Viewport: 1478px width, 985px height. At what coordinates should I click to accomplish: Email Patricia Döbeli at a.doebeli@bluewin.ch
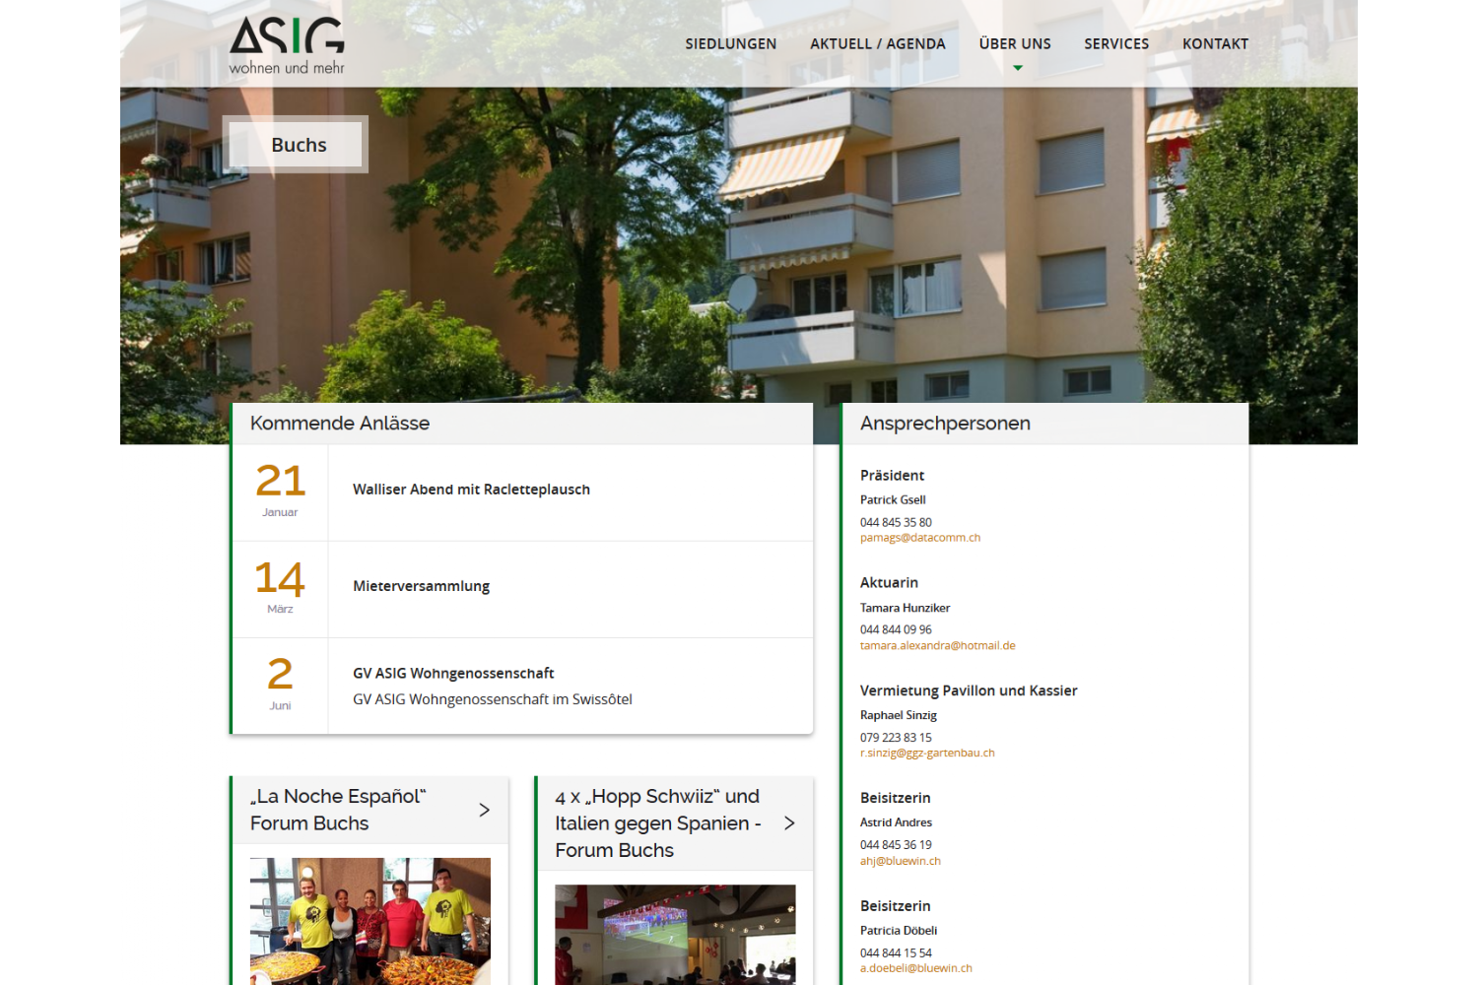click(915, 968)
